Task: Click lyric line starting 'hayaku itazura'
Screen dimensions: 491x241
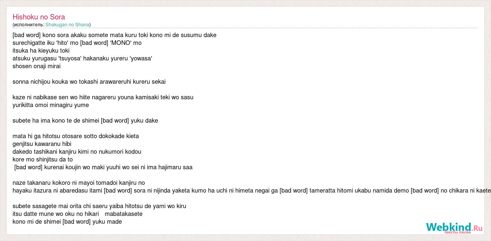Action: [251, 190]
